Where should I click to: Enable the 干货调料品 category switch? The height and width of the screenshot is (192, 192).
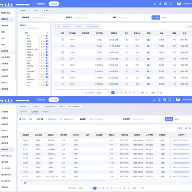(x=47, y=80)
